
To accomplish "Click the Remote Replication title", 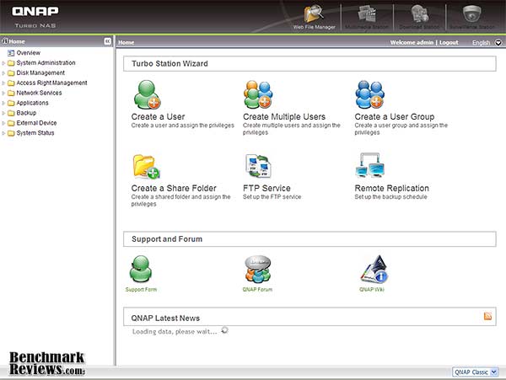I will (x=392, y=188).
